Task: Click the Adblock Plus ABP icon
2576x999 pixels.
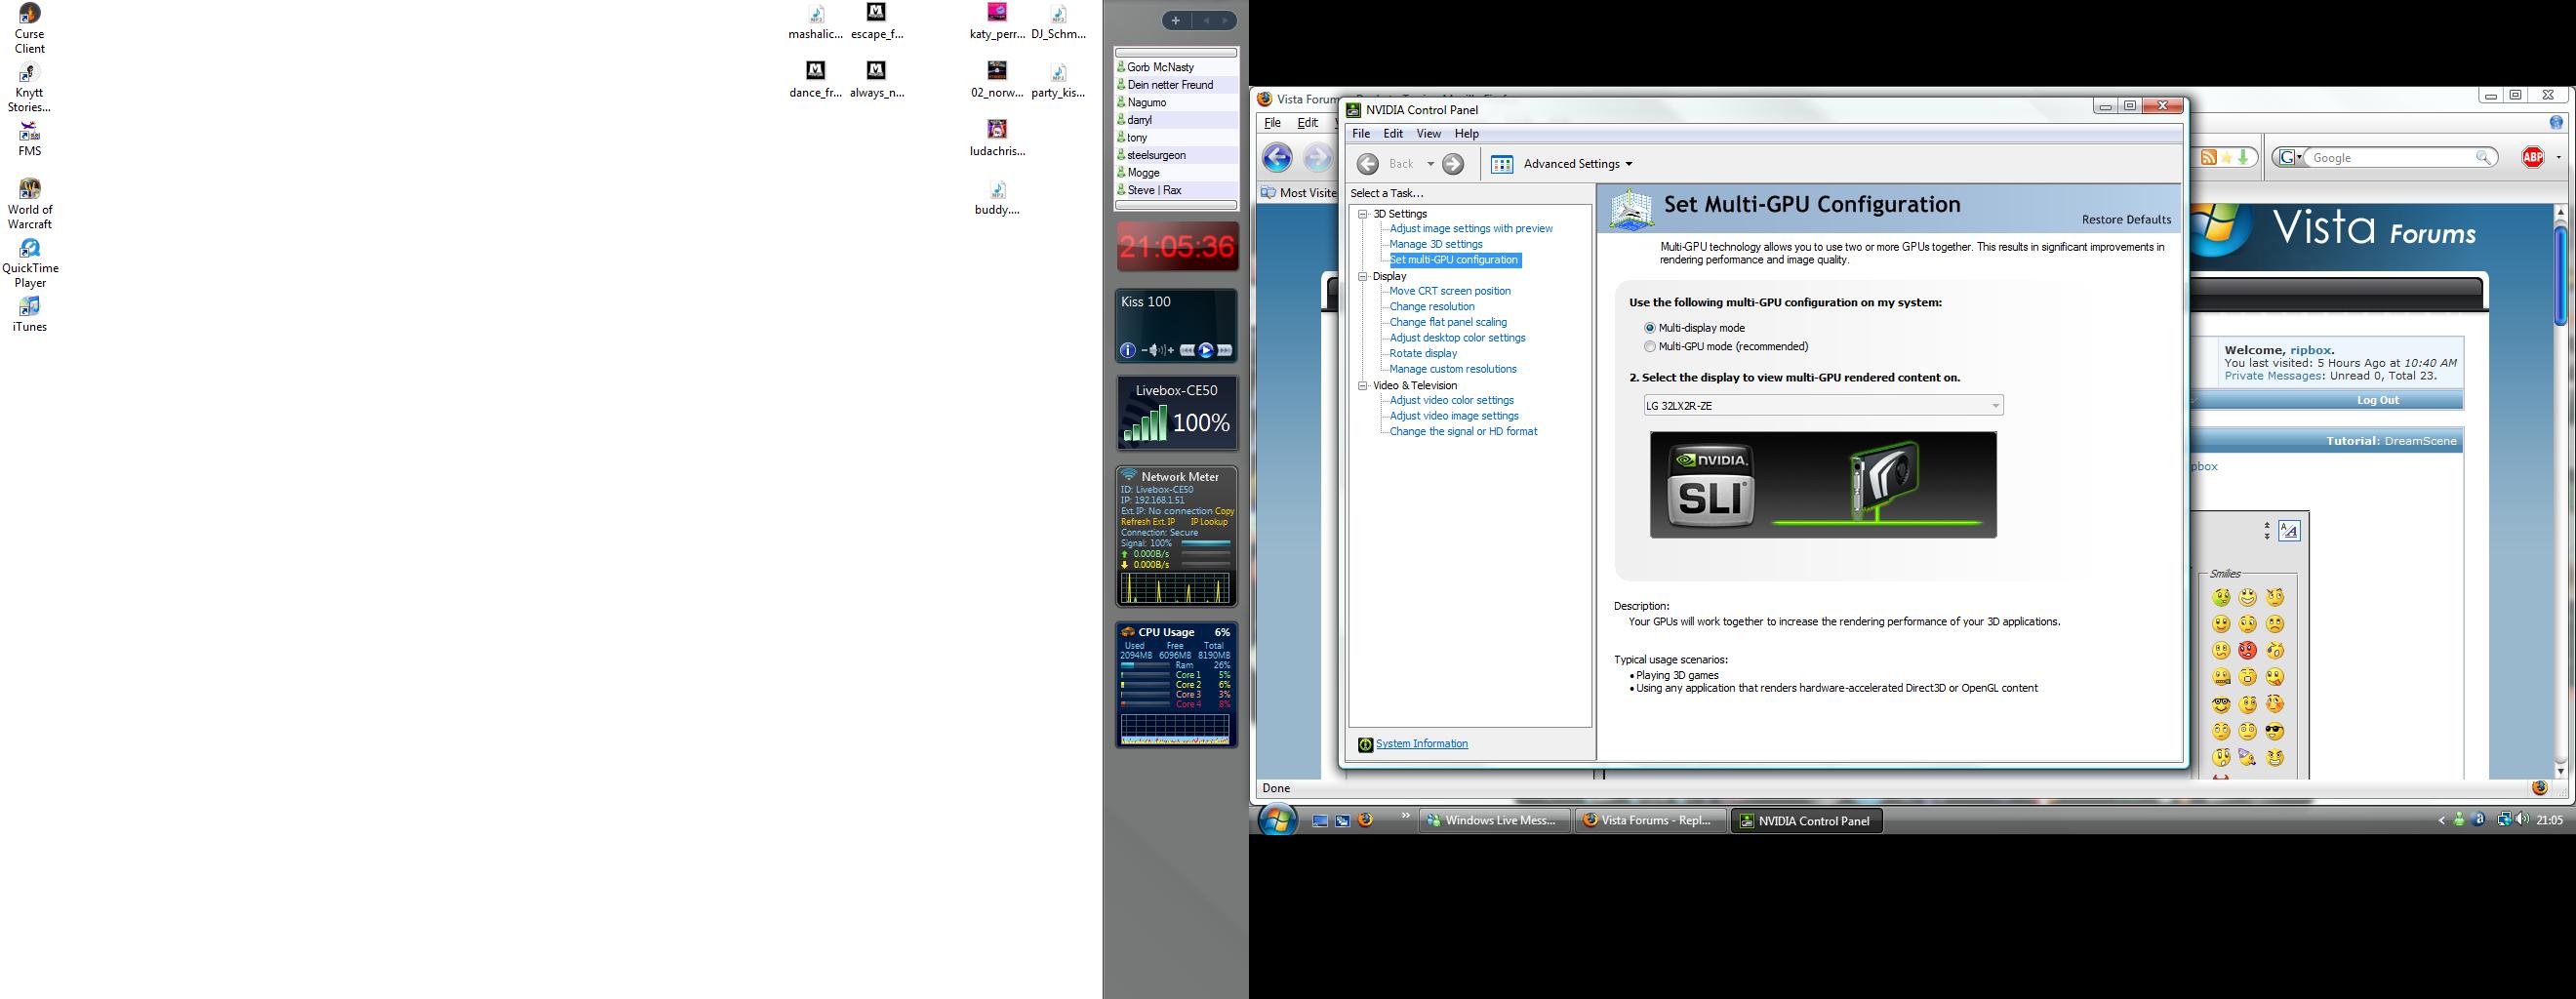Action: [2532, 158]
